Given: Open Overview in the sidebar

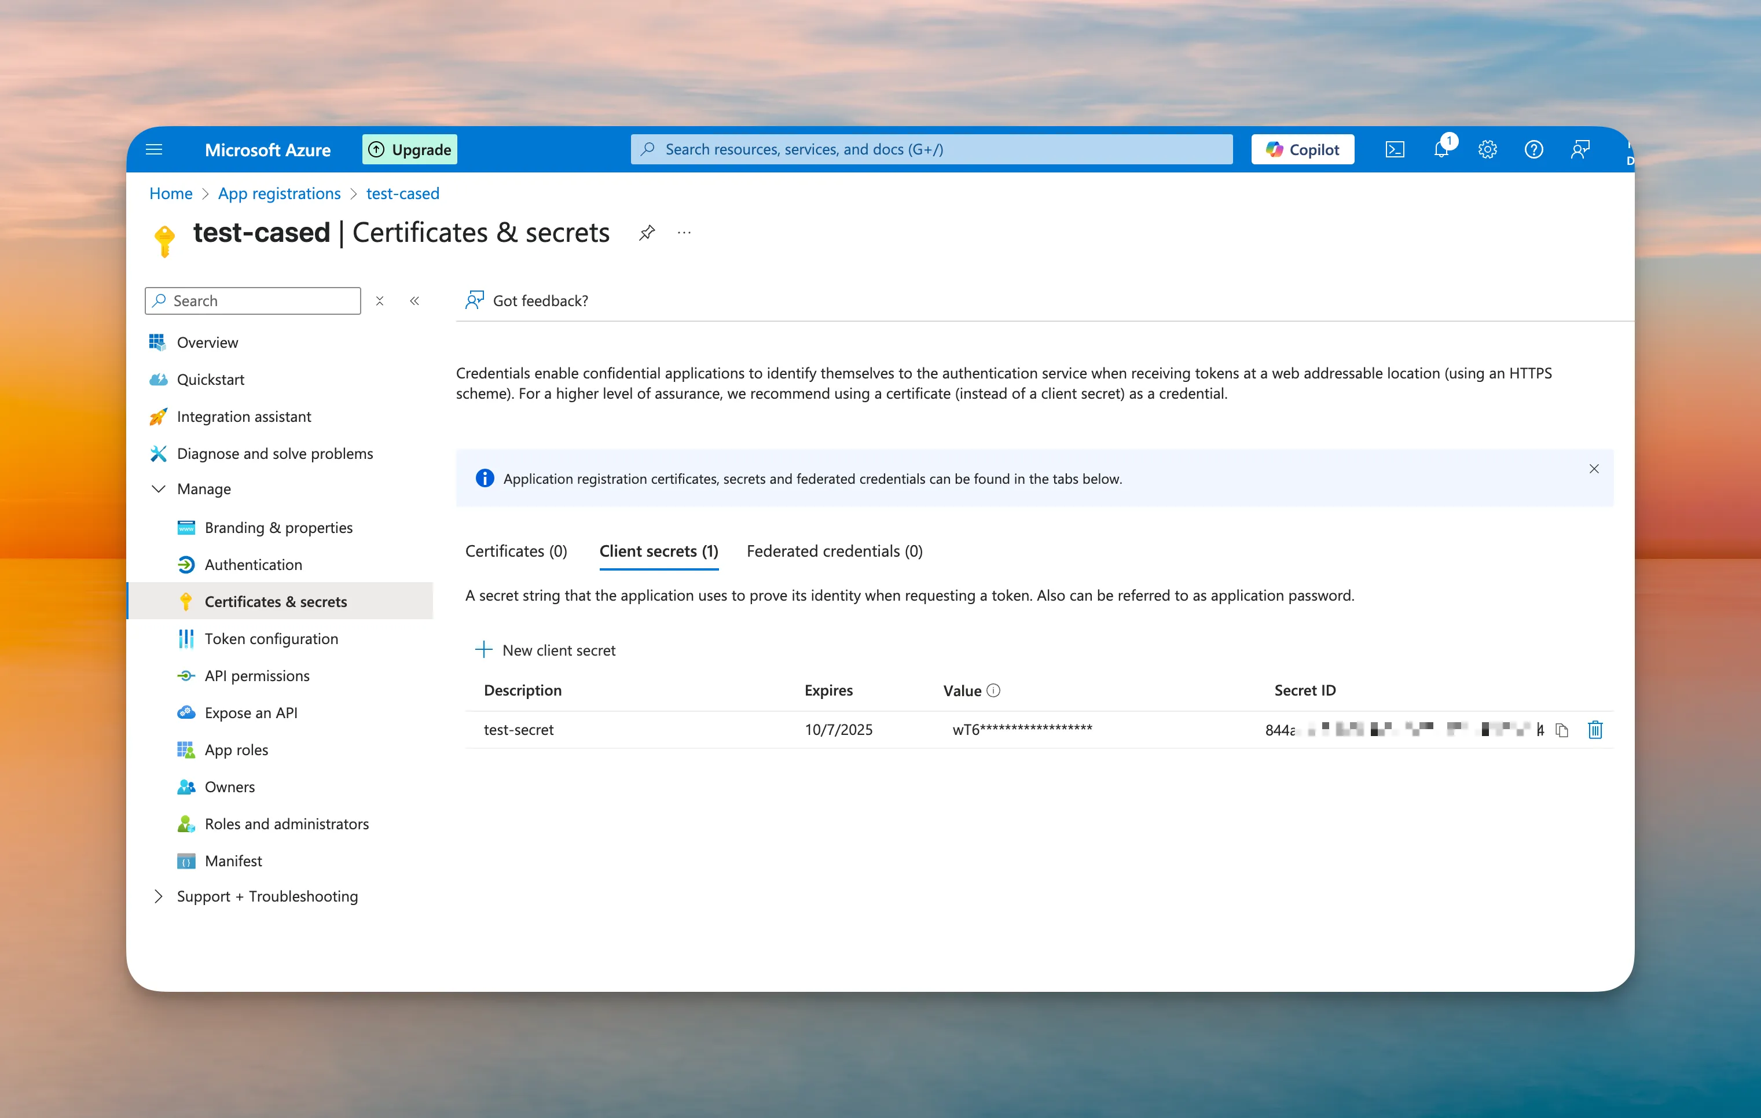Looking at the screenshot, I should tap(207, 342).
